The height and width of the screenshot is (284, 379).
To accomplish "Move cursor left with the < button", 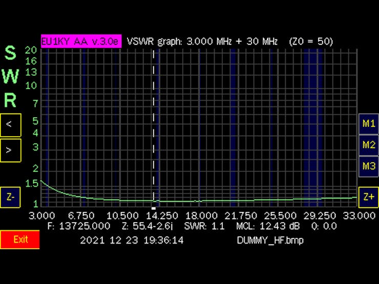I will pos(11,125).
